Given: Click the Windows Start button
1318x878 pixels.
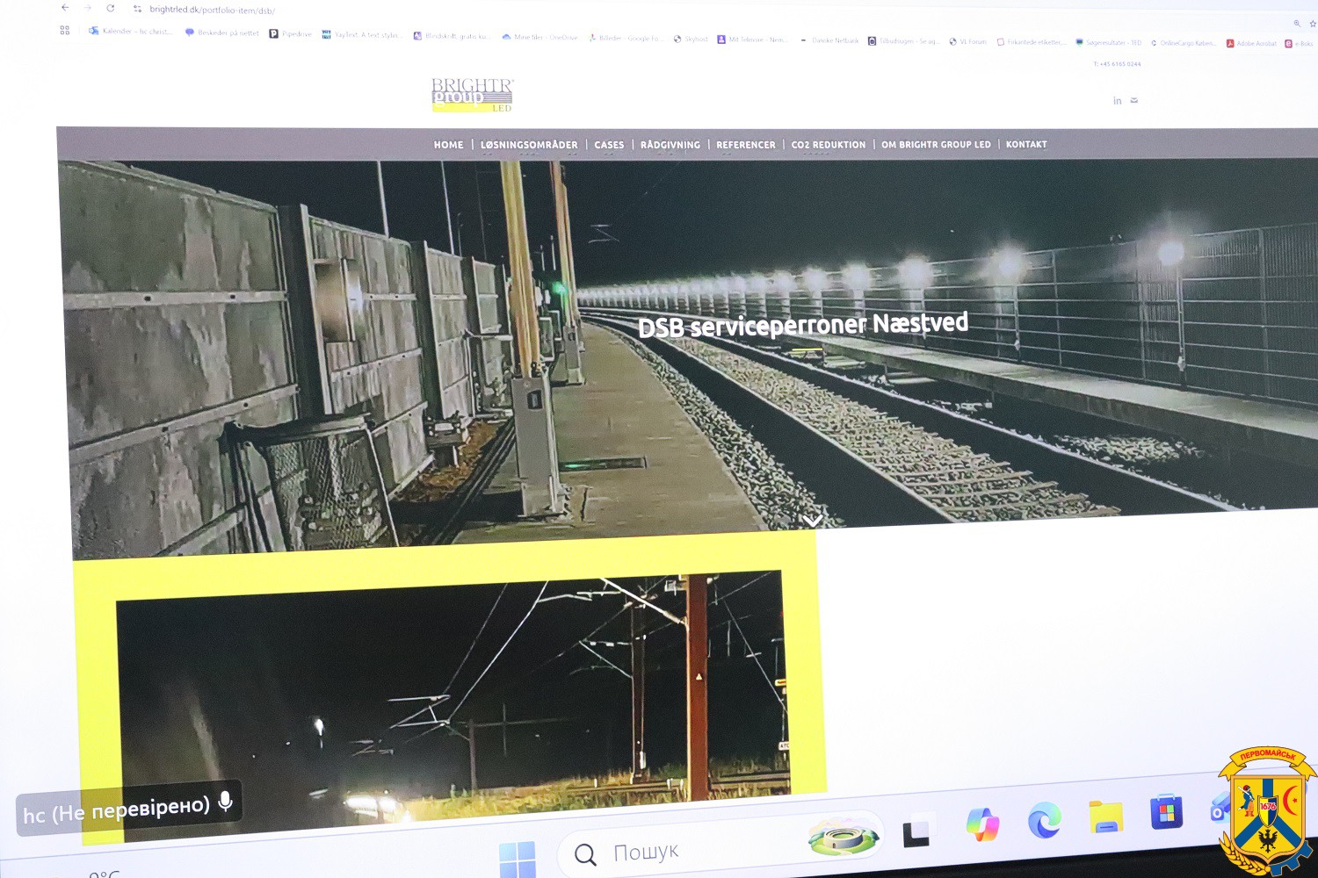Looking at the screenshot, I should coord(517,858).
